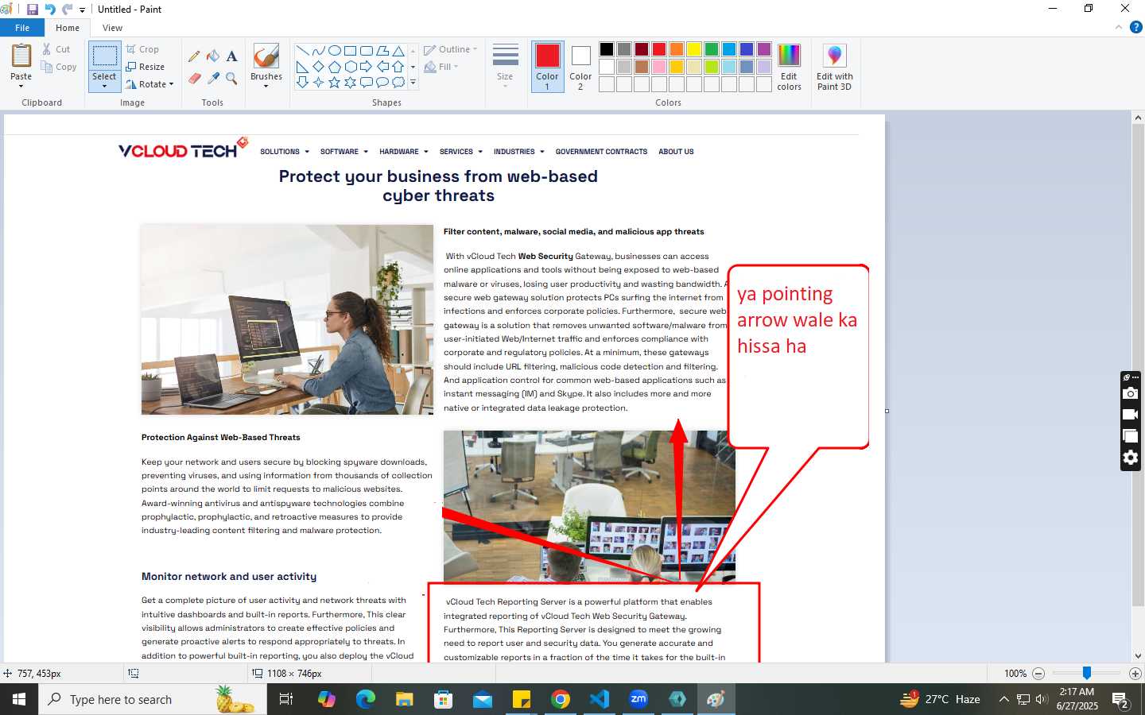This screenshot has height=715, width=1145.
Task: Expand the Shapes gallery more arrow
Action: 413,83
